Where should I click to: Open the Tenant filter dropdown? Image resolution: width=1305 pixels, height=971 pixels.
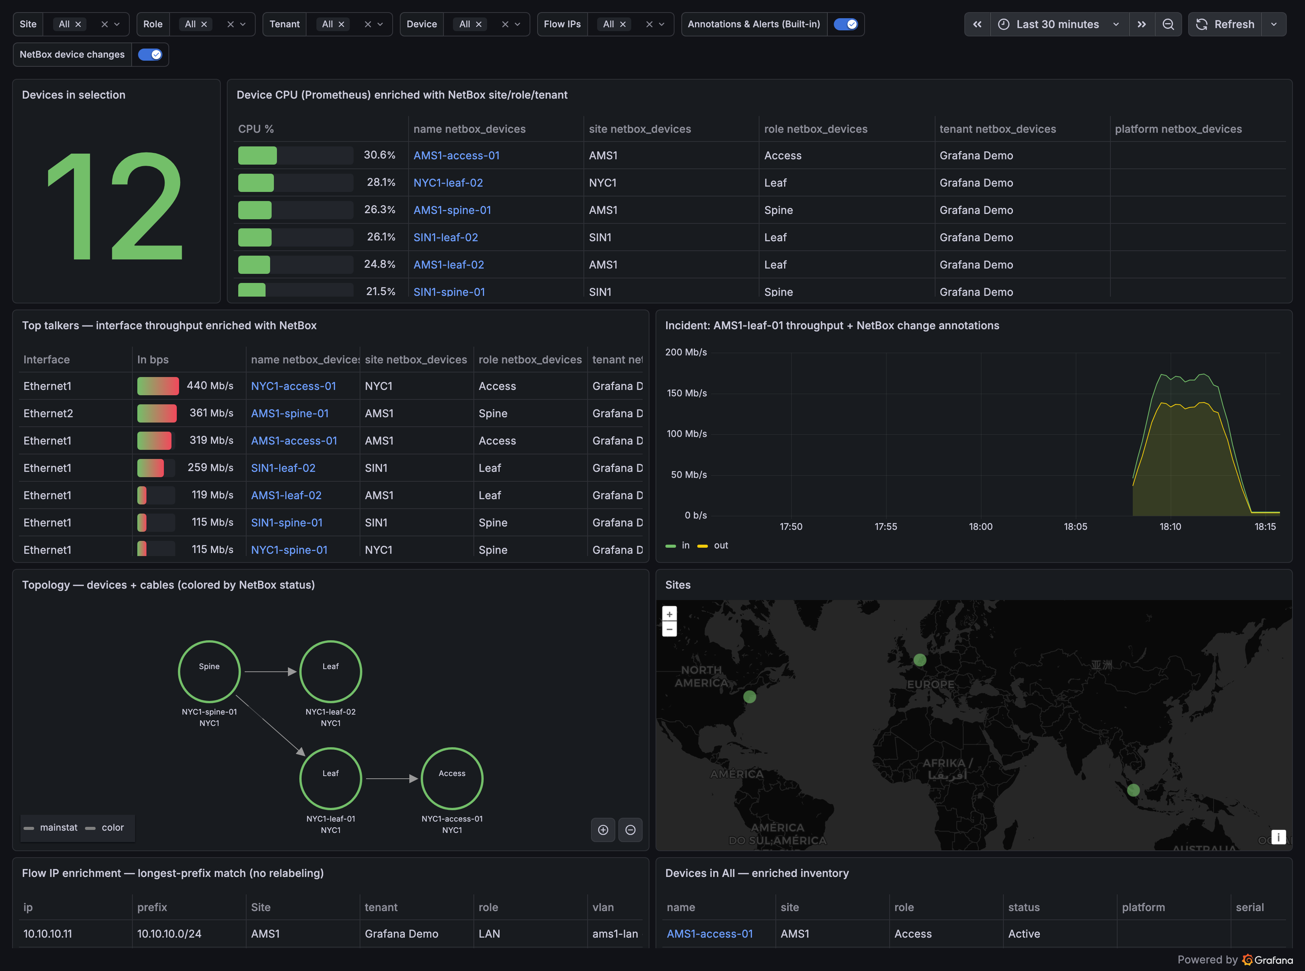click(380, 24)
